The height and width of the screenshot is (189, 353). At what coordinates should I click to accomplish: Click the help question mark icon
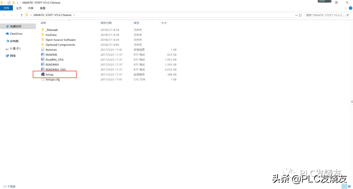click(350, 8)
